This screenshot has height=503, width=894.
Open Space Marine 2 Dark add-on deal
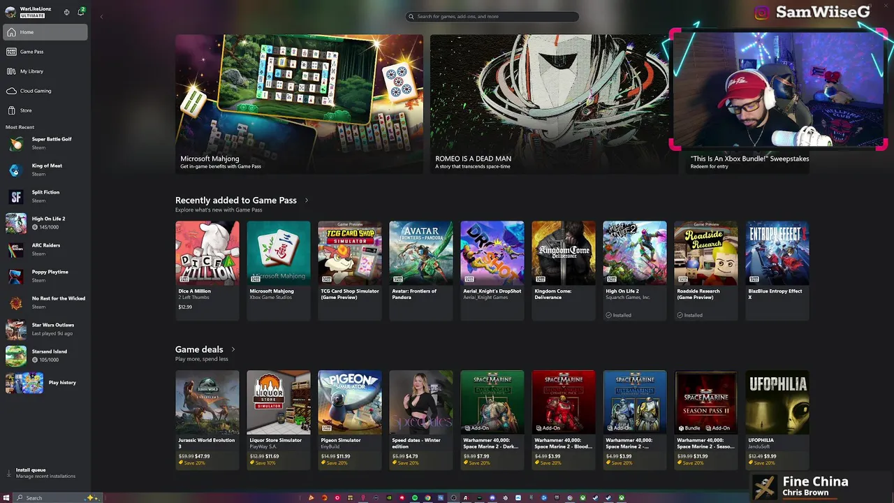click(x=492, y=420)
